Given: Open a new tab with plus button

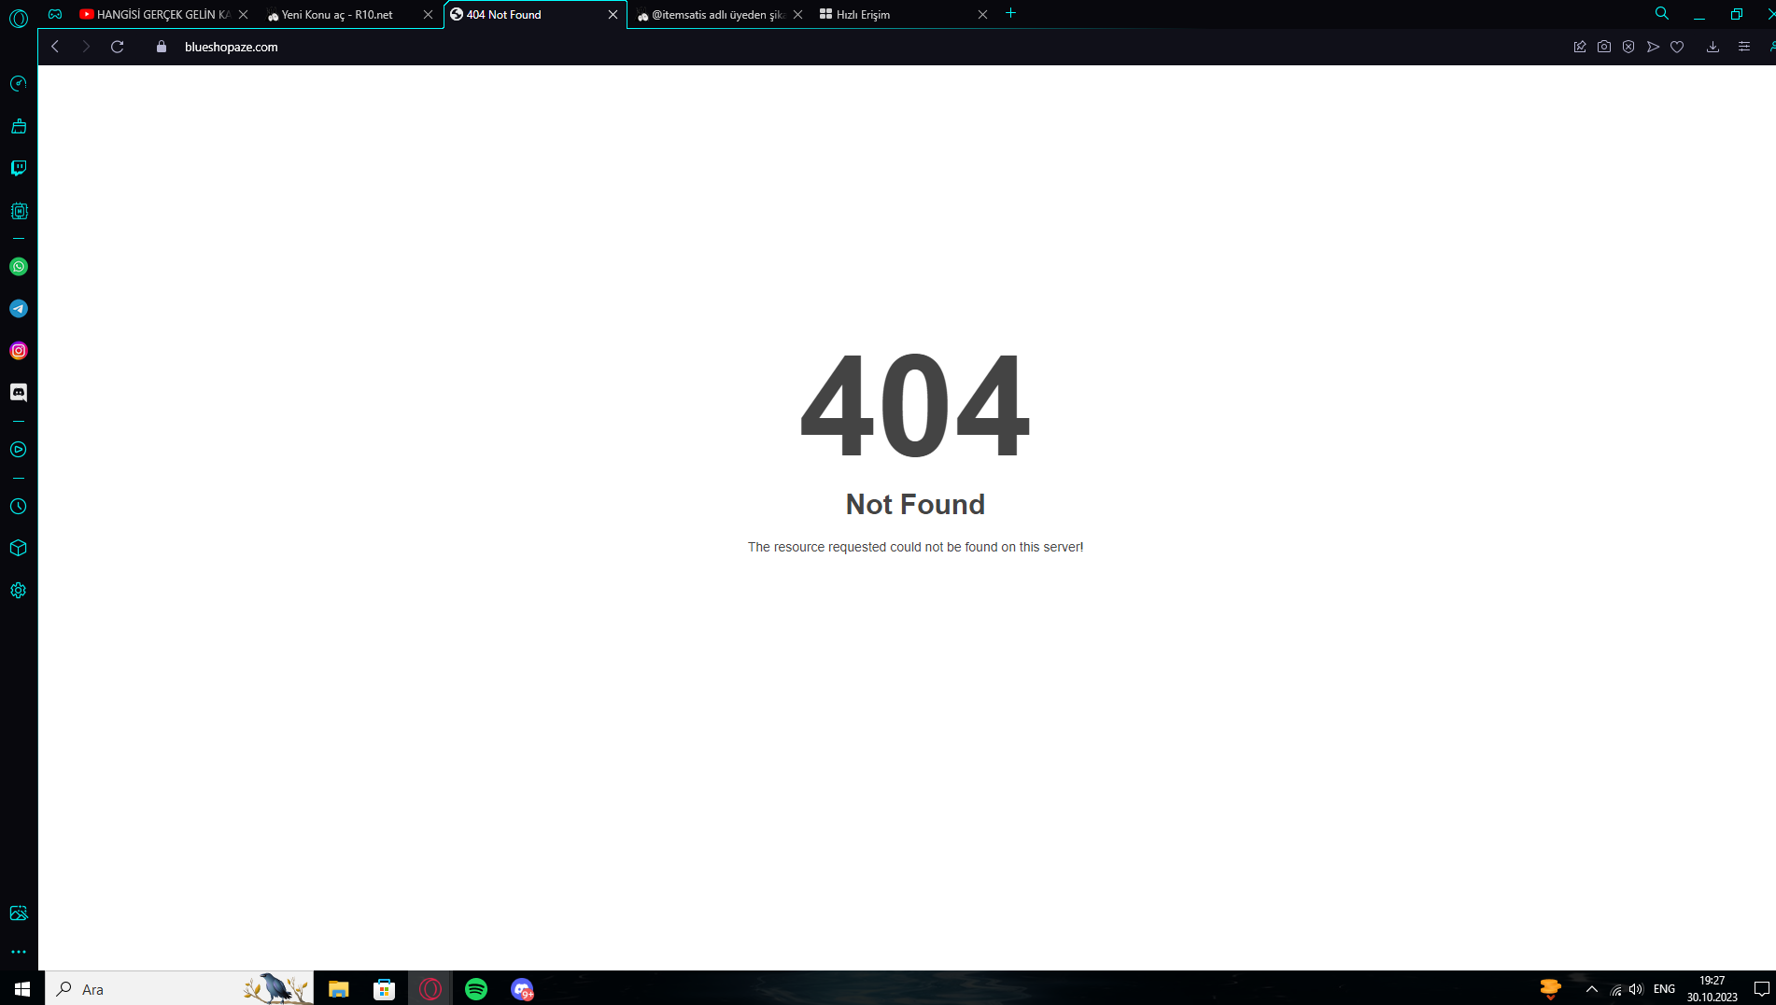Looking at the screenshot, I should tap(1010, 14).
